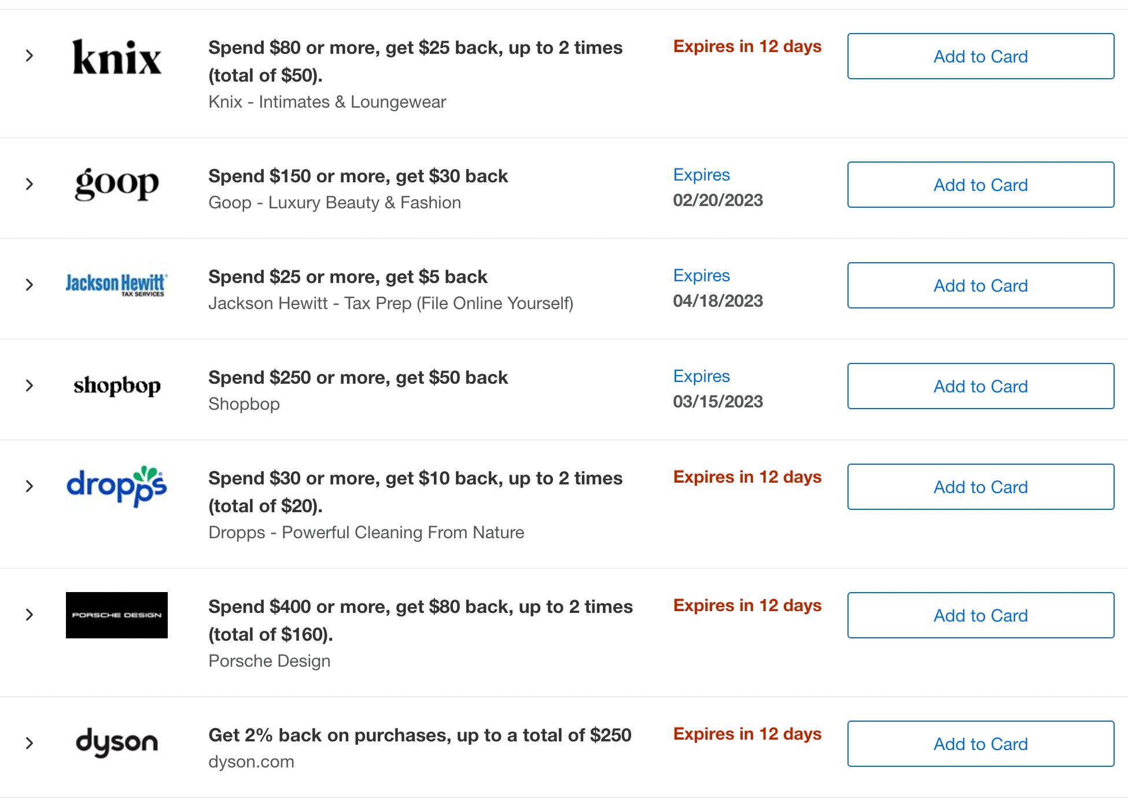This screenshot has height=812, width=1128.
Task: Click the goop brand logo
Action: click(x=117, y=184)
